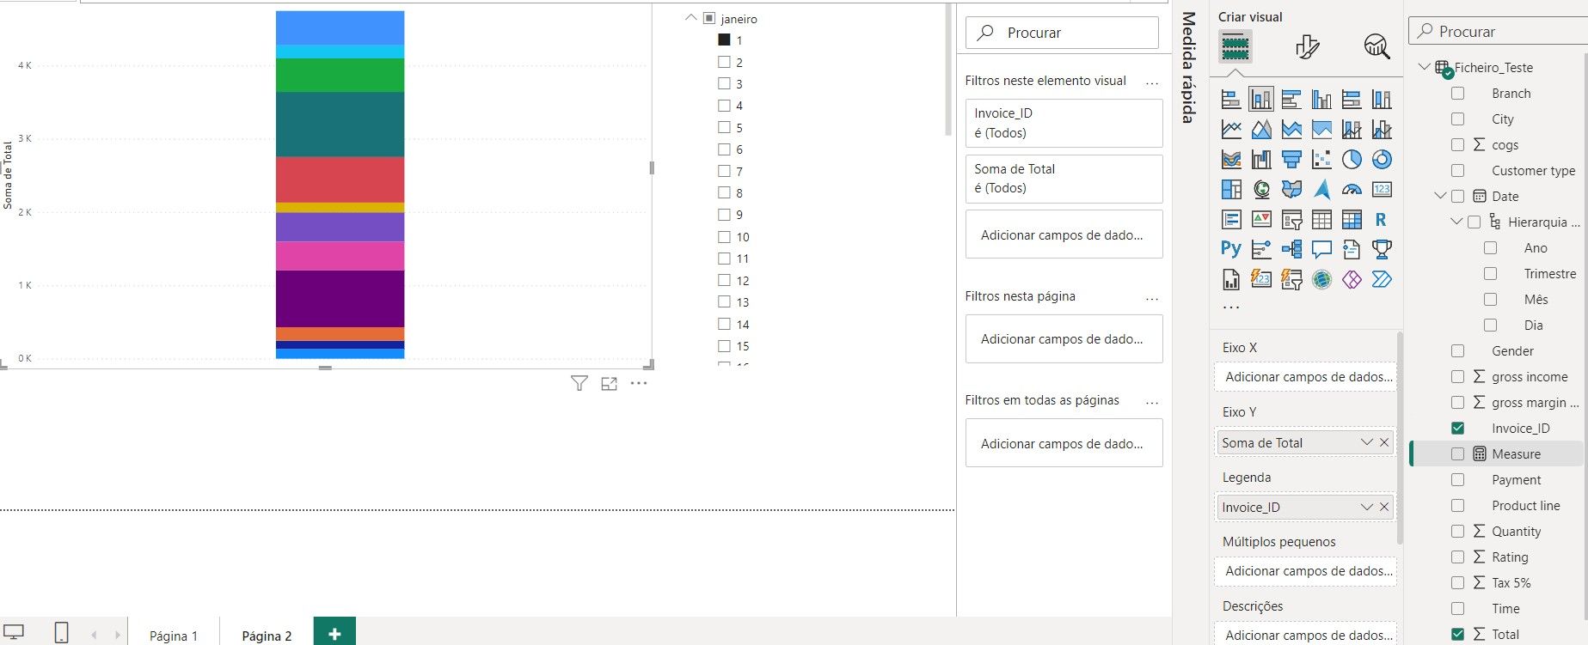Image resolution: width=1588 pixels, height=645 pixels.
Task: Tick slicer checkbox for day 10
Action: 724,236
